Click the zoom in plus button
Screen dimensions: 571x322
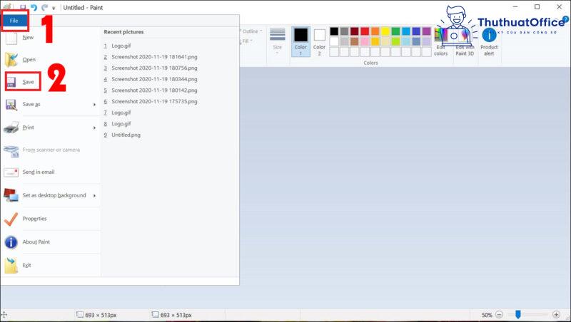[556, 314]
